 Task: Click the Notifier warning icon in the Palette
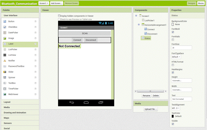point(5,61)
